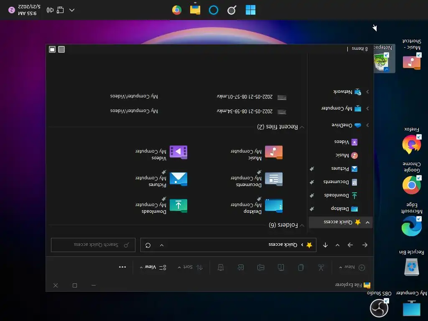The width and height of the screenshot is (428, 321).
Task: Collapse the Quick access tree node
Action: [x=368, y=222]
